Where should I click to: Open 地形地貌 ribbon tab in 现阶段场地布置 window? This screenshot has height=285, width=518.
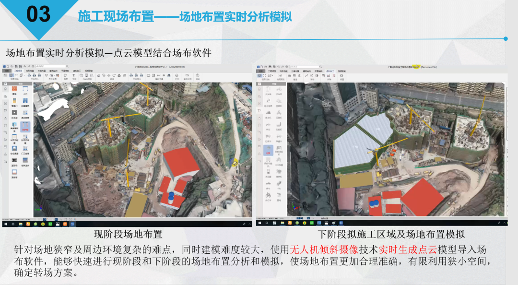(x=30, y=71)
